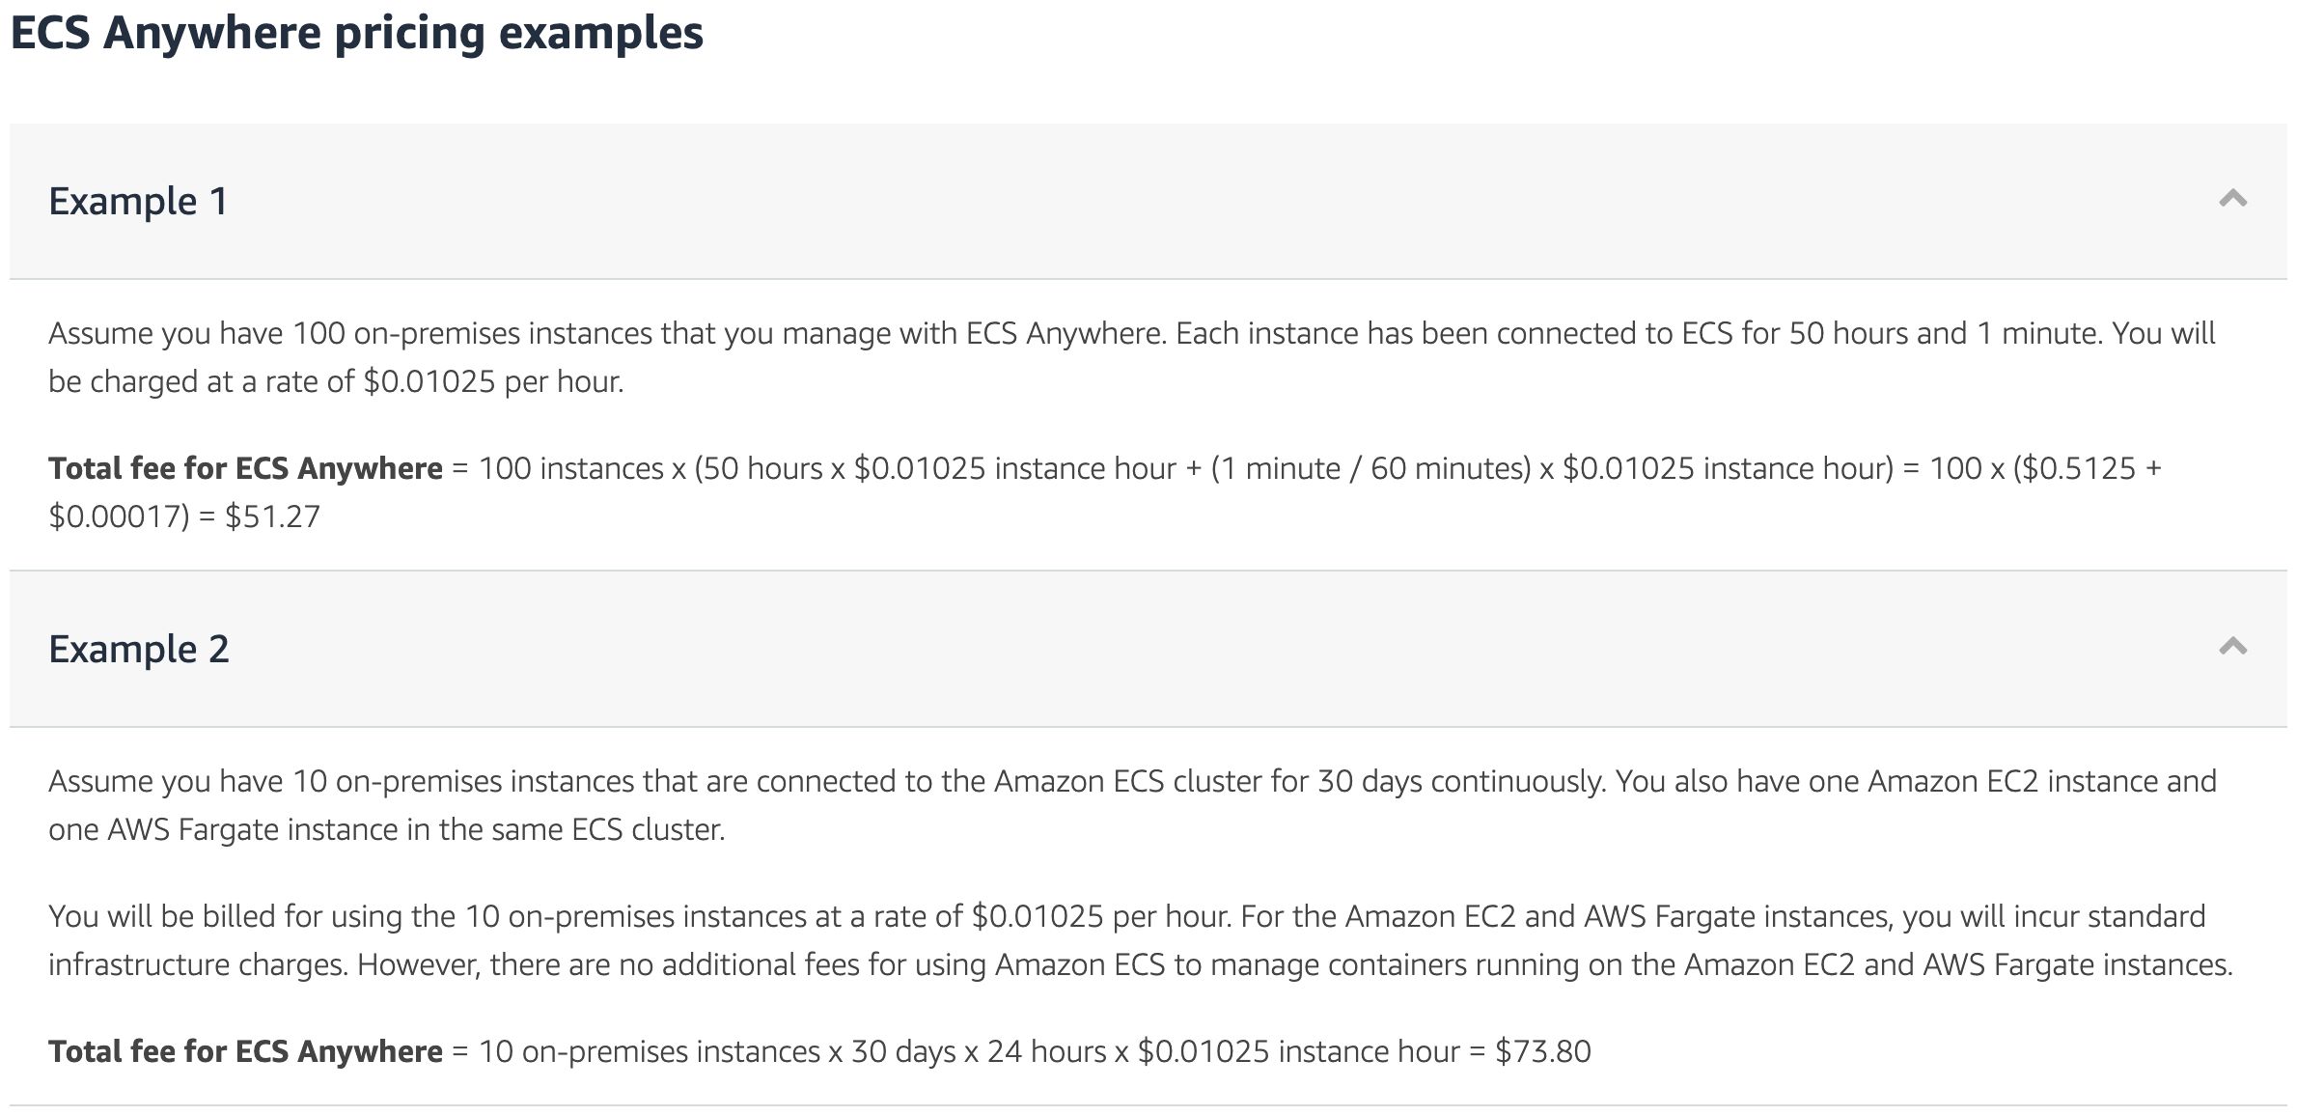Click the $73.80 total in Example 2
The height and width of the screenshot is (1116, 2297).
(1542, 1051)
